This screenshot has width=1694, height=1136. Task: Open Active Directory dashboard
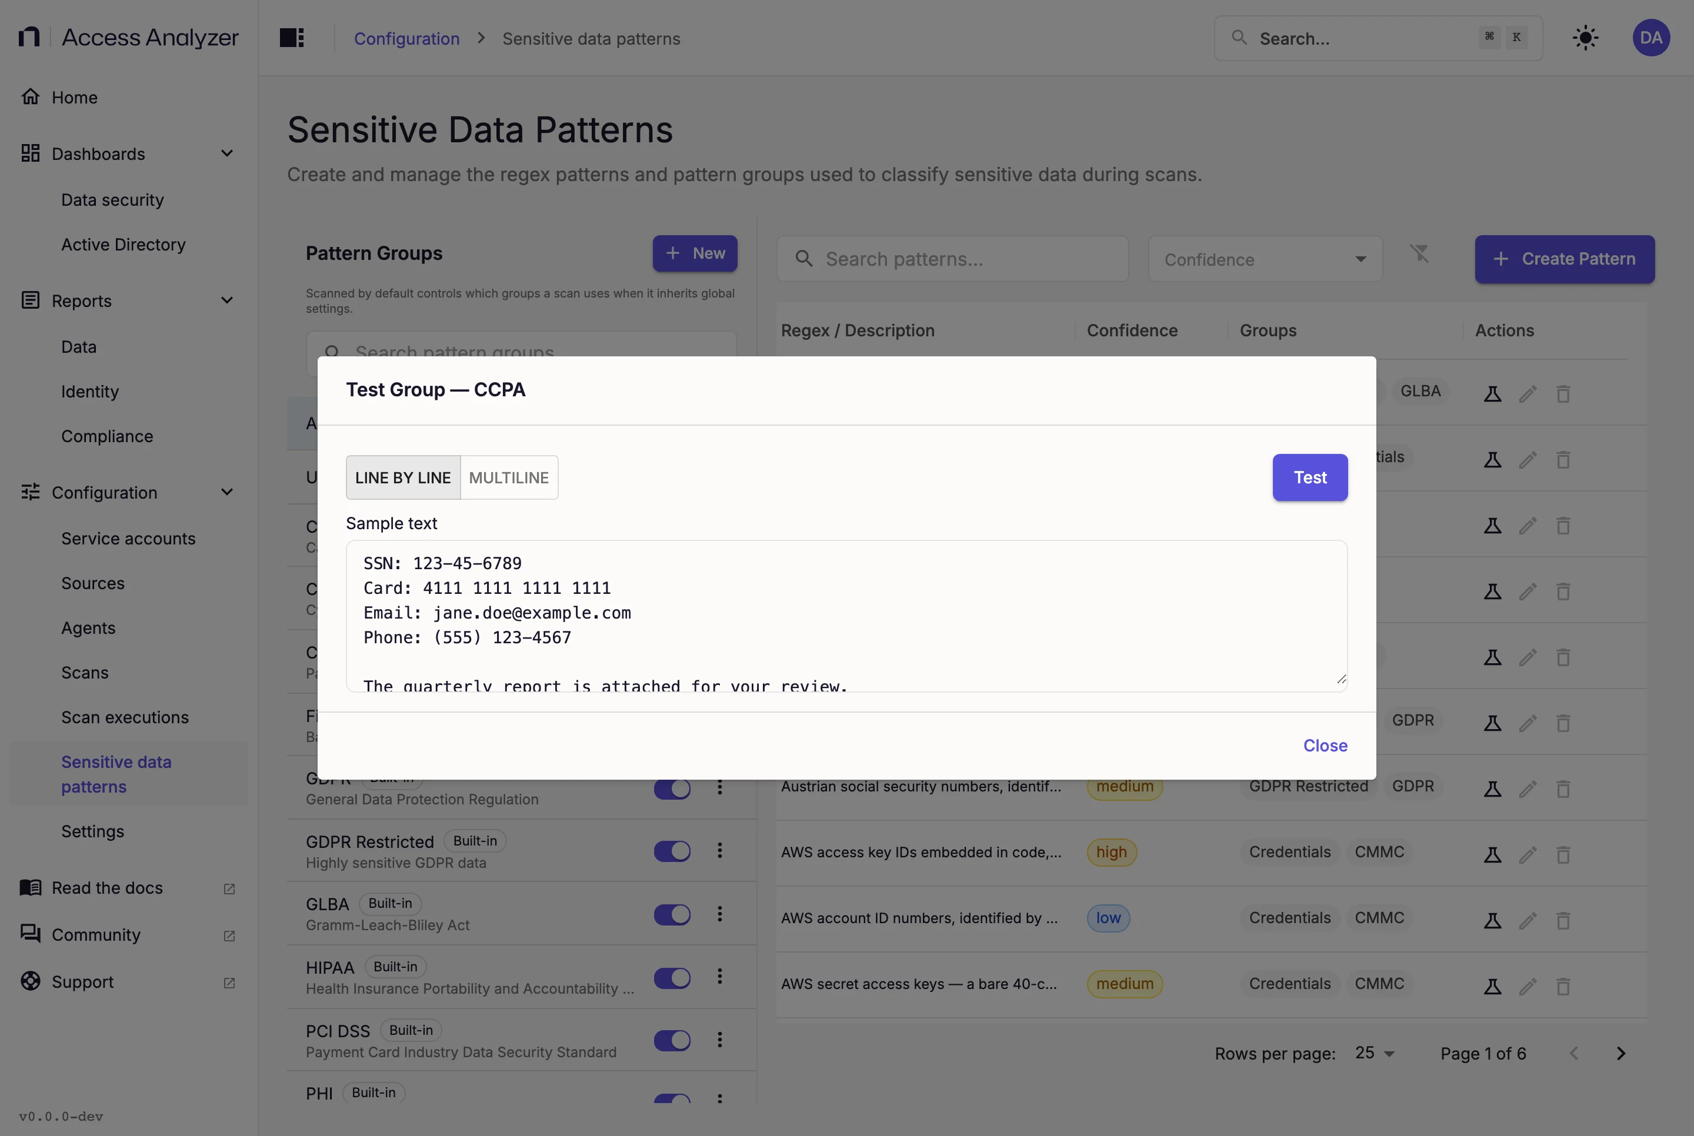(x=123, y=245)
